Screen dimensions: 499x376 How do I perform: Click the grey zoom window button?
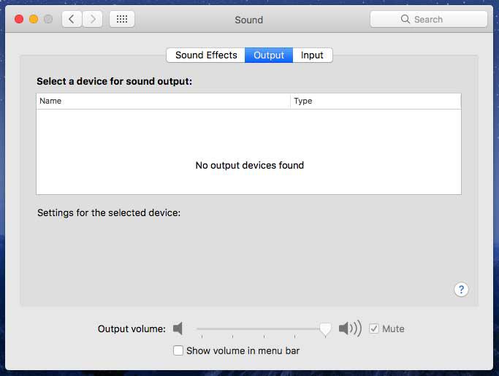coord(48,20)
